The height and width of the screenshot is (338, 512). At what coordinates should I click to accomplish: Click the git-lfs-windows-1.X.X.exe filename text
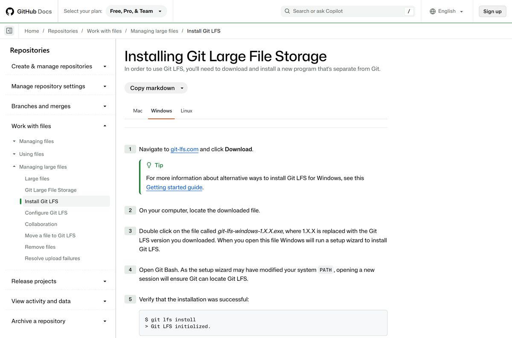[250, 231]
